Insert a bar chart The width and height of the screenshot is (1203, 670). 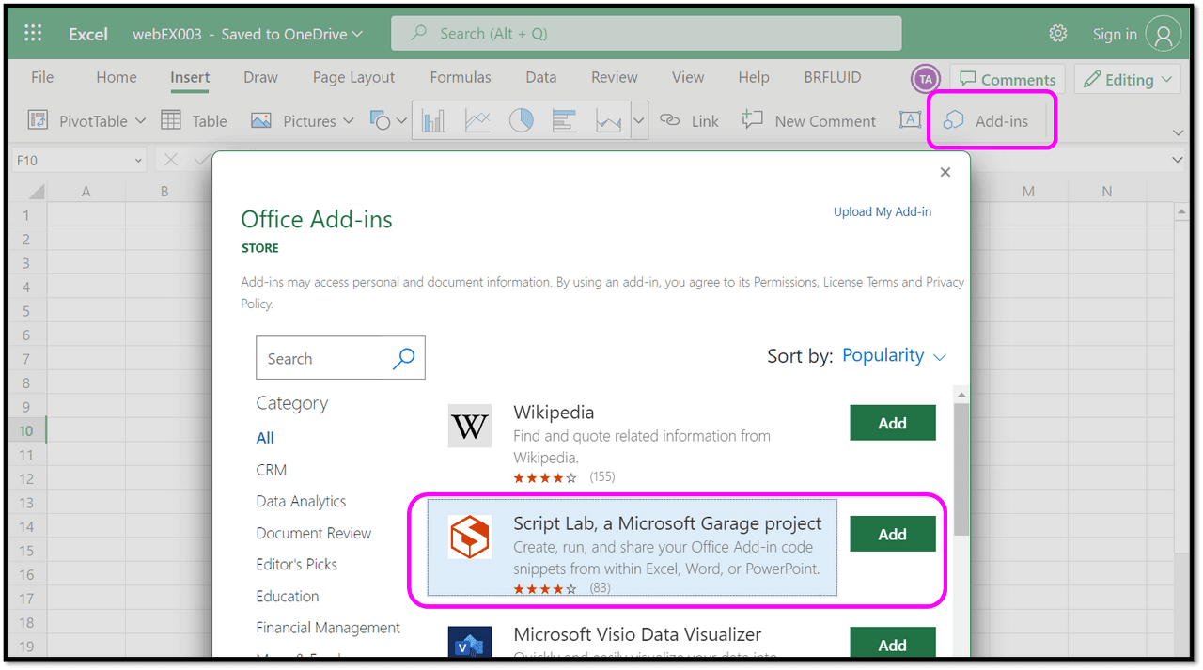(x=564, y=120)
